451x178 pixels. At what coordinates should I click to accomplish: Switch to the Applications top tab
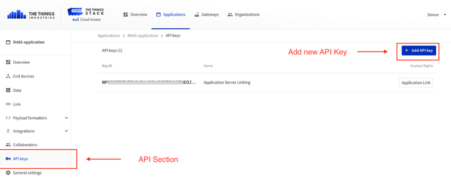point(171,14)
